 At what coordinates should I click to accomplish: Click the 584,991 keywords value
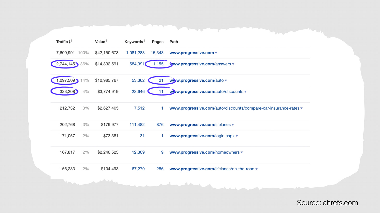tap(137, 64)
